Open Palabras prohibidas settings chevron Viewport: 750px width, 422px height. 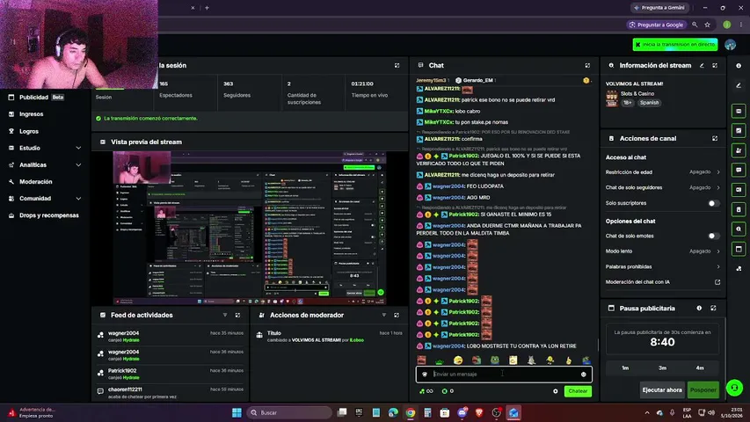(718, 266)
